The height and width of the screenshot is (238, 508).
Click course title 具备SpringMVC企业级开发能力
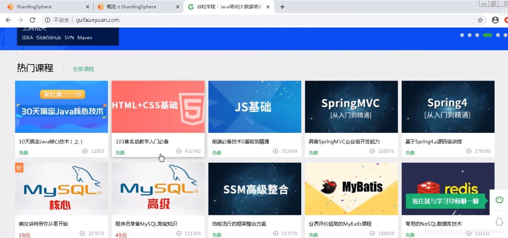[345, 142]
